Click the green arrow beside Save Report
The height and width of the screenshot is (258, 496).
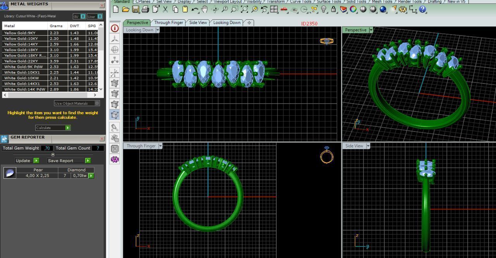point(88,161)
